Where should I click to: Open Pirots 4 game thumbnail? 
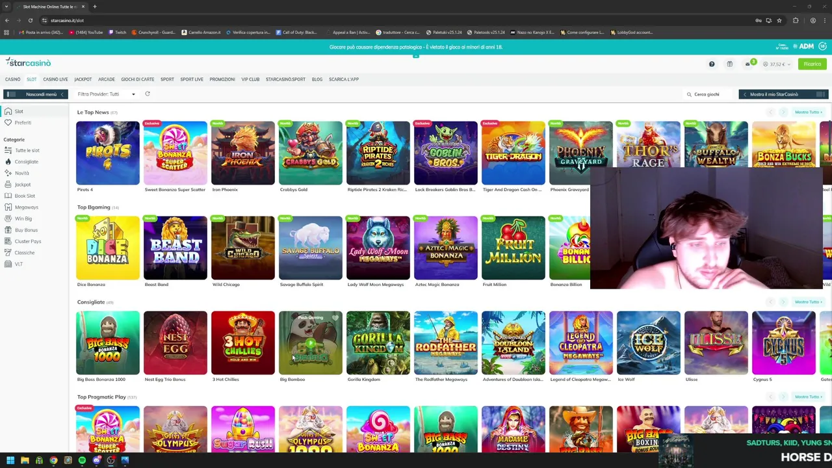(107, 153)
